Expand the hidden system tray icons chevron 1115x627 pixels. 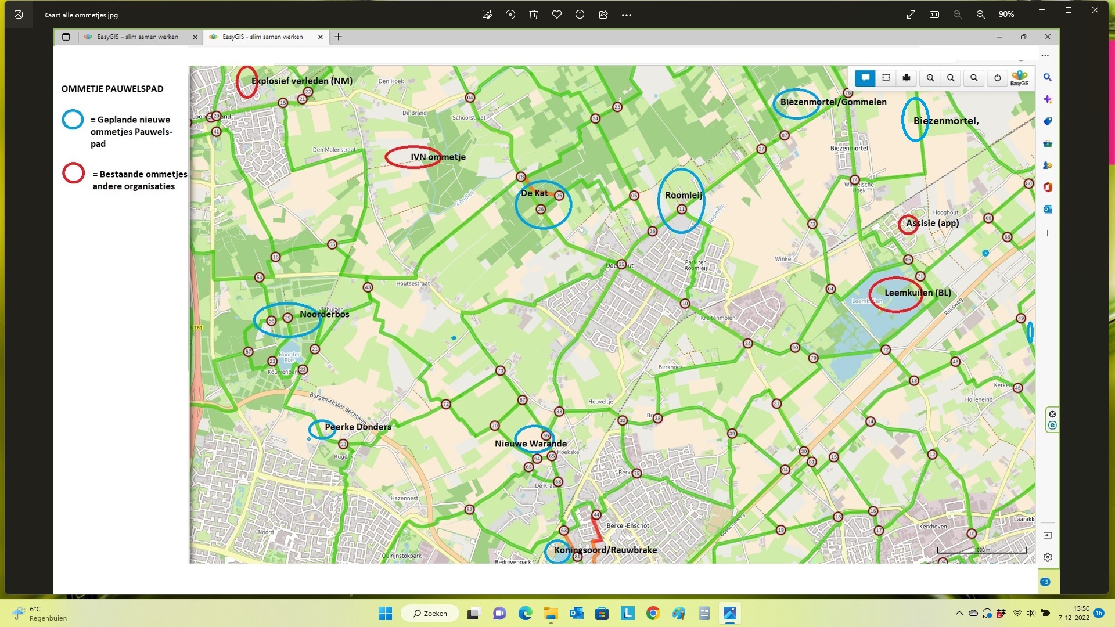(959, 614)
